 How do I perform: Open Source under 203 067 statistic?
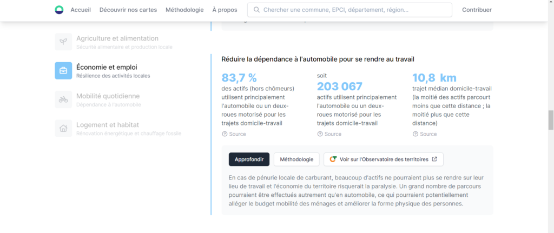[x=329, y=134]
